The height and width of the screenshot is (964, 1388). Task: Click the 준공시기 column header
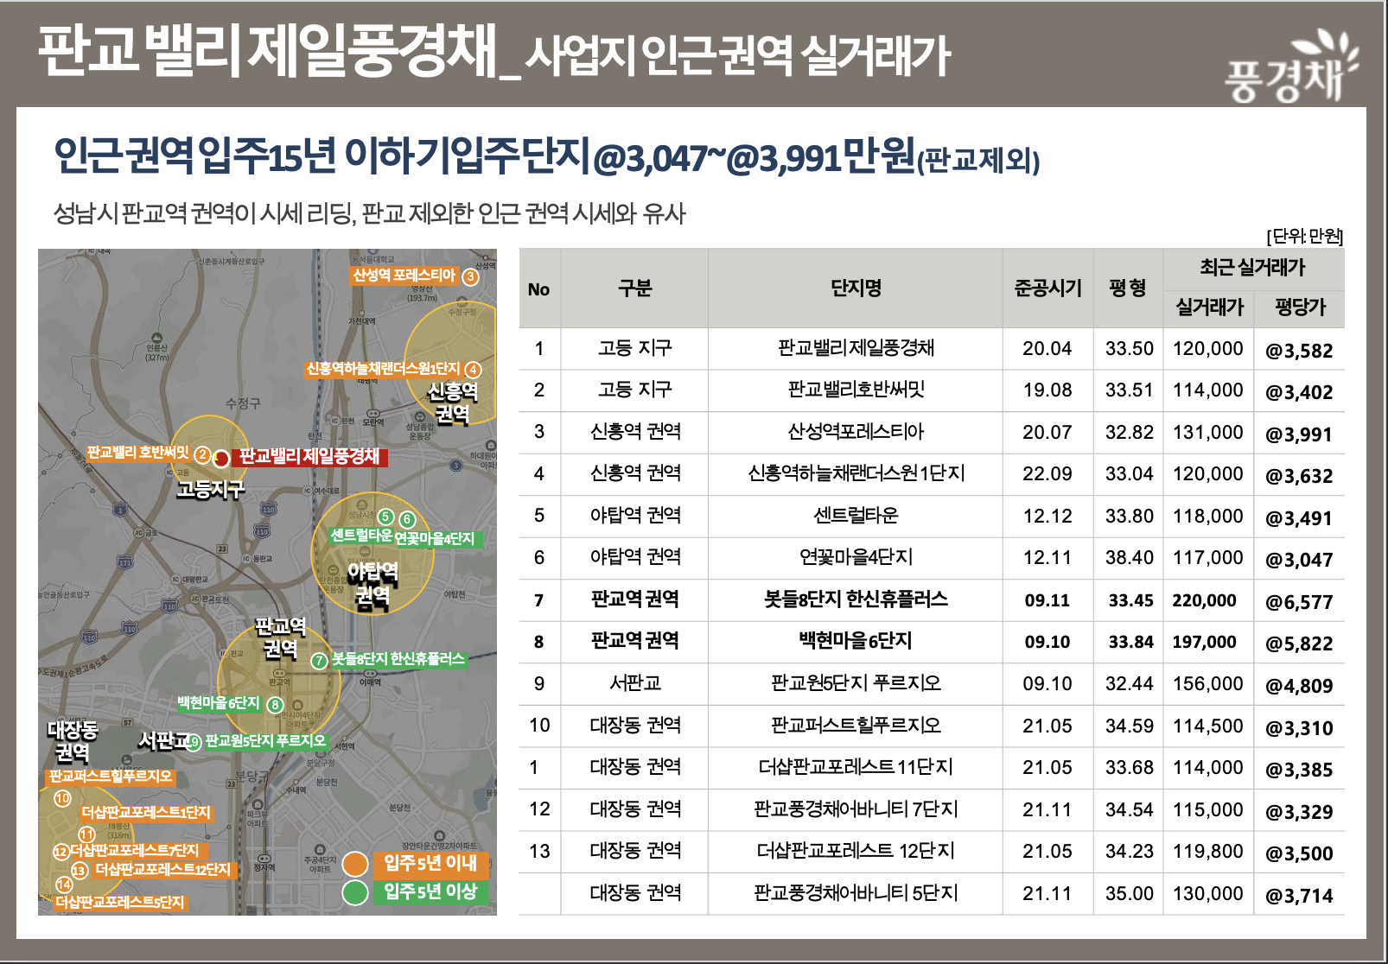click(x=1047, y=288)
